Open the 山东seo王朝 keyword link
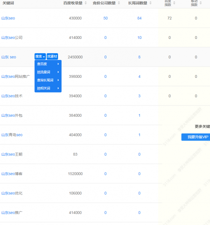Screen dimensions: 210x225 pos(12,154)
